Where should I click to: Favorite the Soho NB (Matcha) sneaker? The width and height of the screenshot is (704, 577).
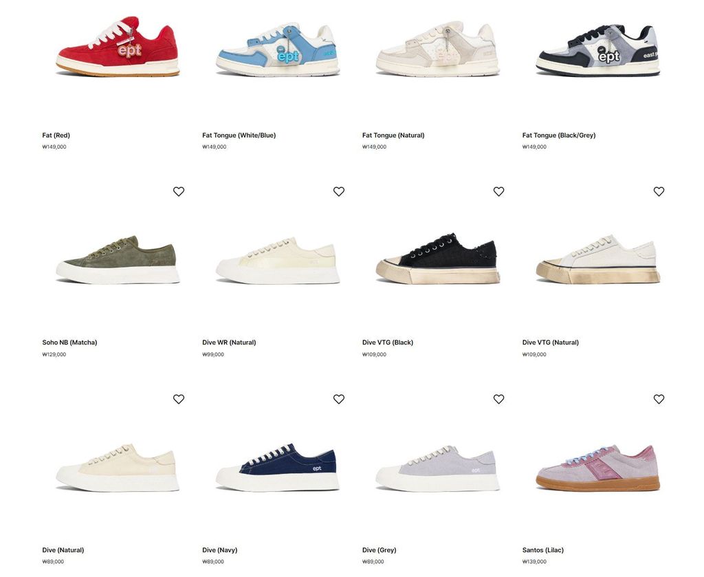coord(179,191)
